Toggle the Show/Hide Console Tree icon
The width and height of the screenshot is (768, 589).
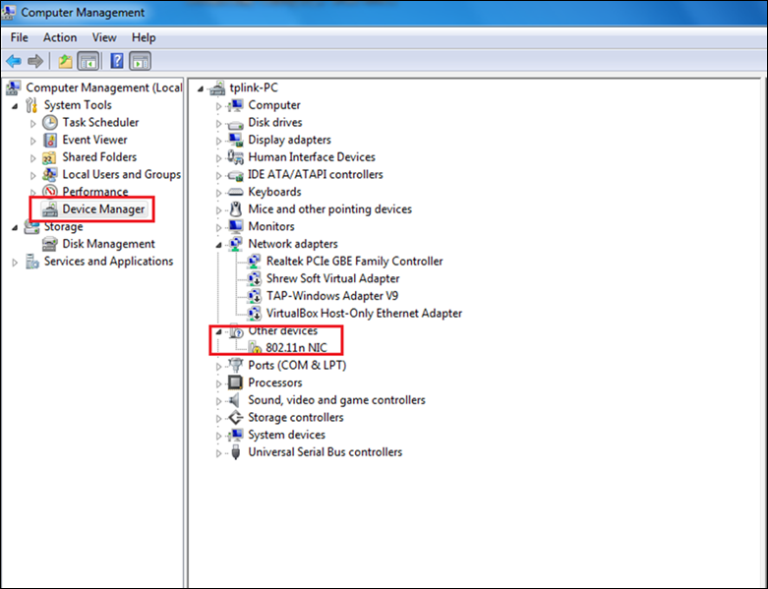point(89,61)
